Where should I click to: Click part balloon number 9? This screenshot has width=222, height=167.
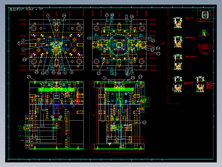[x=132, y=73]
